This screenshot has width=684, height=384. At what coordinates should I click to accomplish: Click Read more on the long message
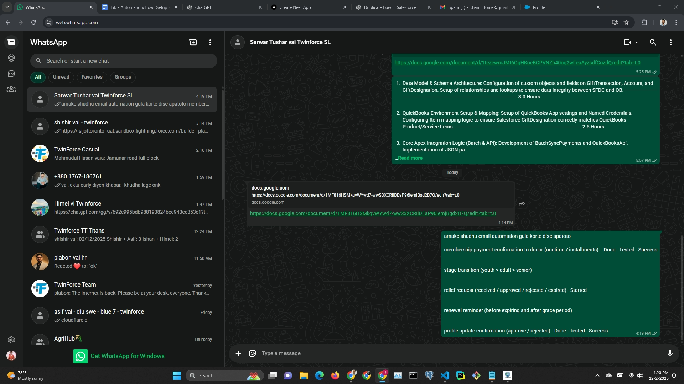point(410,158)
